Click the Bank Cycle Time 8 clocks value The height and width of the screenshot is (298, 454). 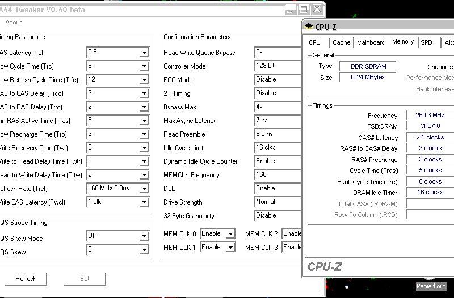[x=430, y=181]
